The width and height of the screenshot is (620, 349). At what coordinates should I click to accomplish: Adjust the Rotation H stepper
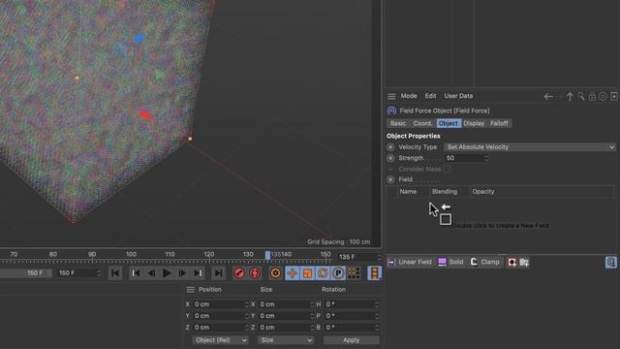(377, 304)
